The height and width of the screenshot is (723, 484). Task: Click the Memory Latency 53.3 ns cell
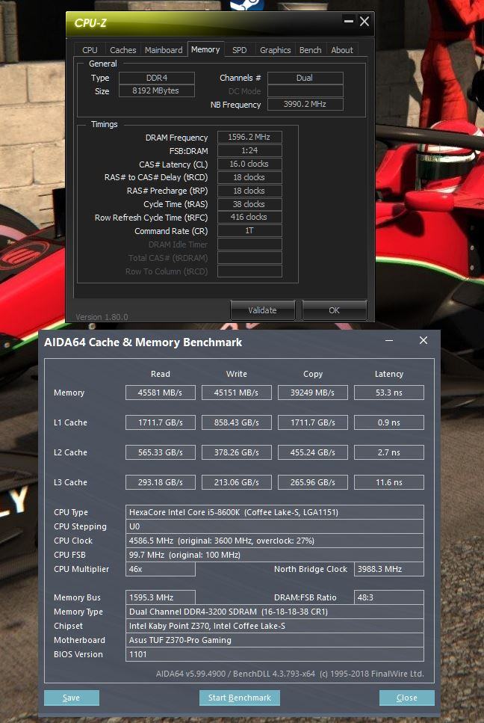pos(389,393)
